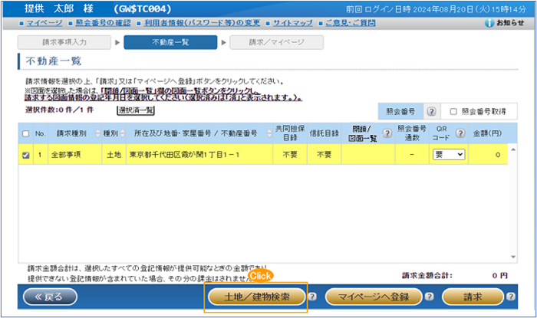537x318 pixels.
Task: Uncheck the checkbox for row 1 全部事項
Action: (x=25, y=154)
